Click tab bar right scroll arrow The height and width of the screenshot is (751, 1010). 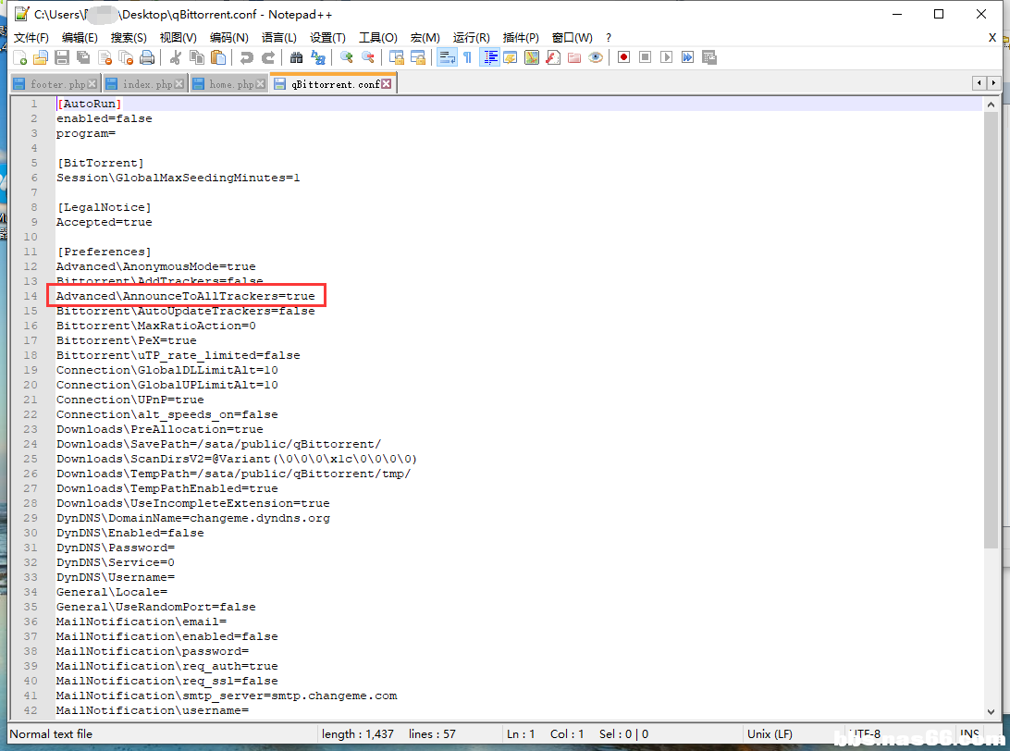pyautogui.click(x=994, y=82)
